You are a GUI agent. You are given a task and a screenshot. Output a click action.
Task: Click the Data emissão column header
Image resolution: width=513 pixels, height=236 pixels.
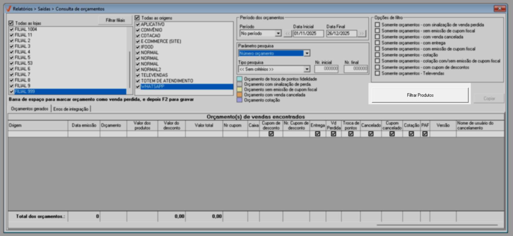(x=84, y=126)
